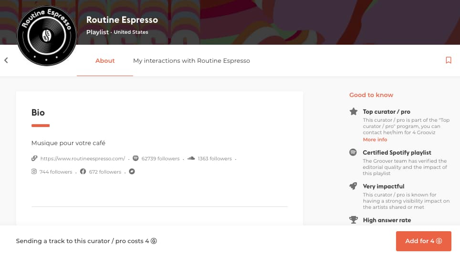
Task: Click the High answer rate heading
Action: click(x=387, y=220)
